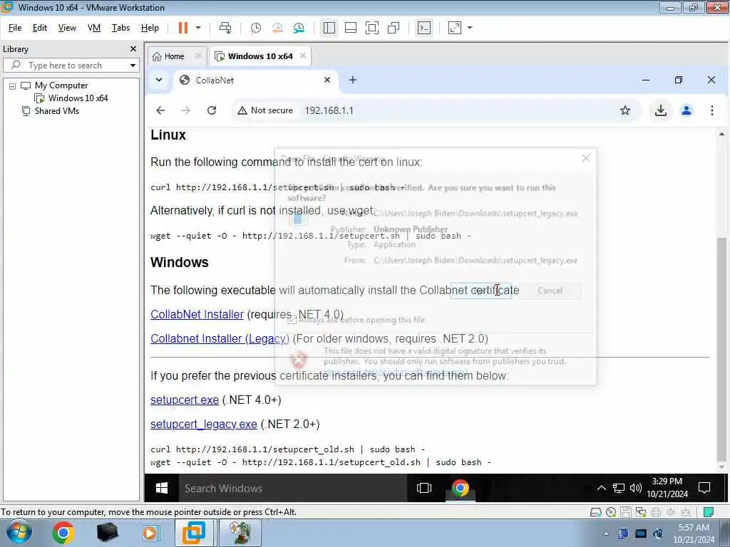Go back in the browser

click(x=160, y=110)
